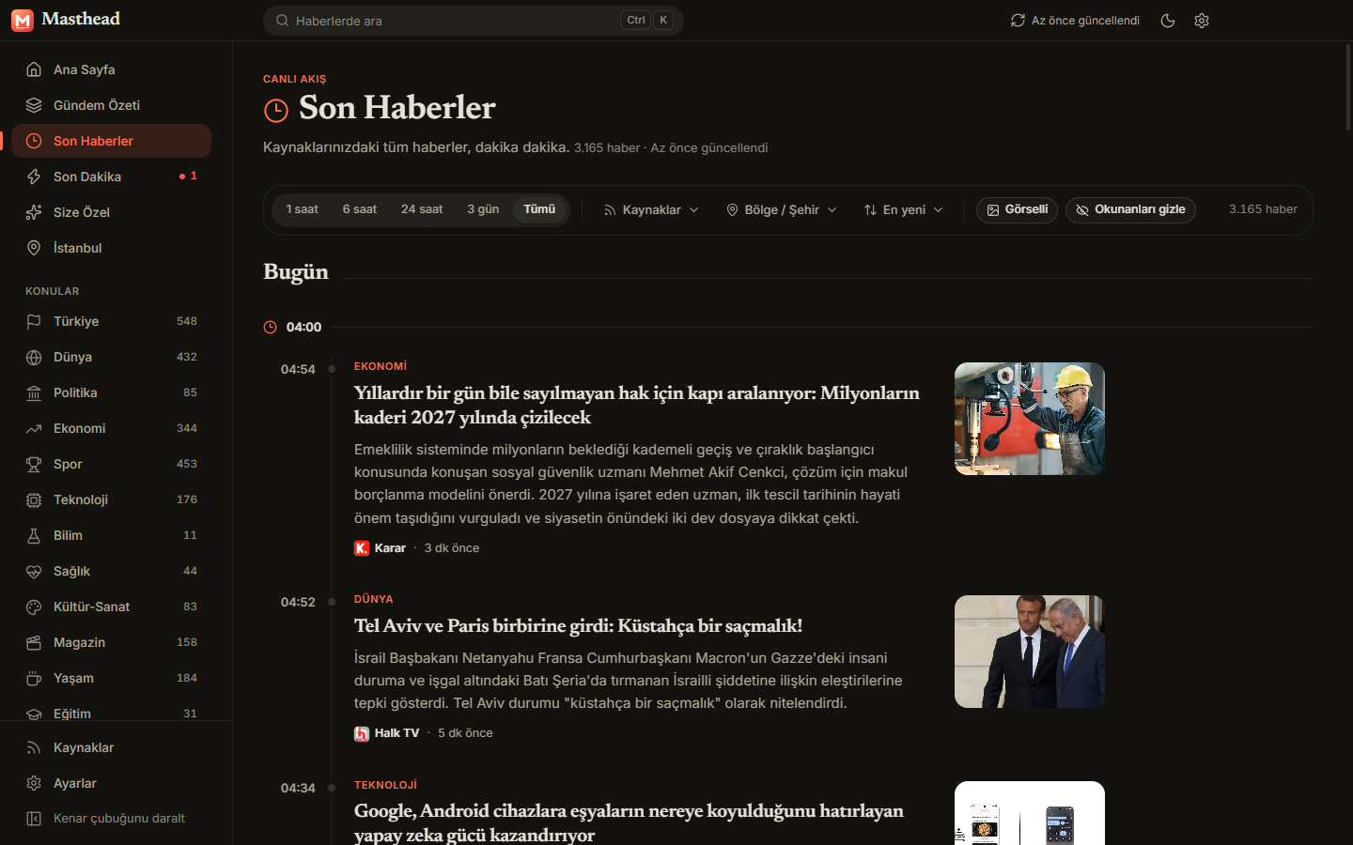The image size is (1353, 845).
Task: Open İstanbul location pin icon
Action: (34, 248)
